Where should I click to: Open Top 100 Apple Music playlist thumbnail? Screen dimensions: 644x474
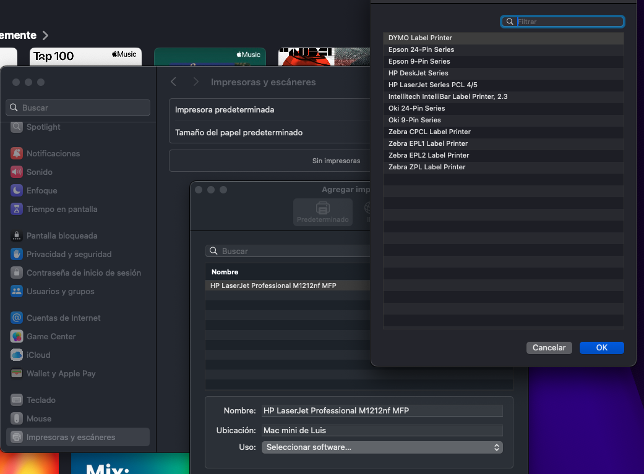pos(85,57)
